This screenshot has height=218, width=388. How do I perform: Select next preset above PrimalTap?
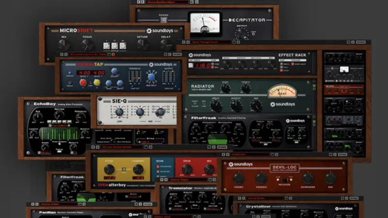pyautogui.click(x=66, y=54)
